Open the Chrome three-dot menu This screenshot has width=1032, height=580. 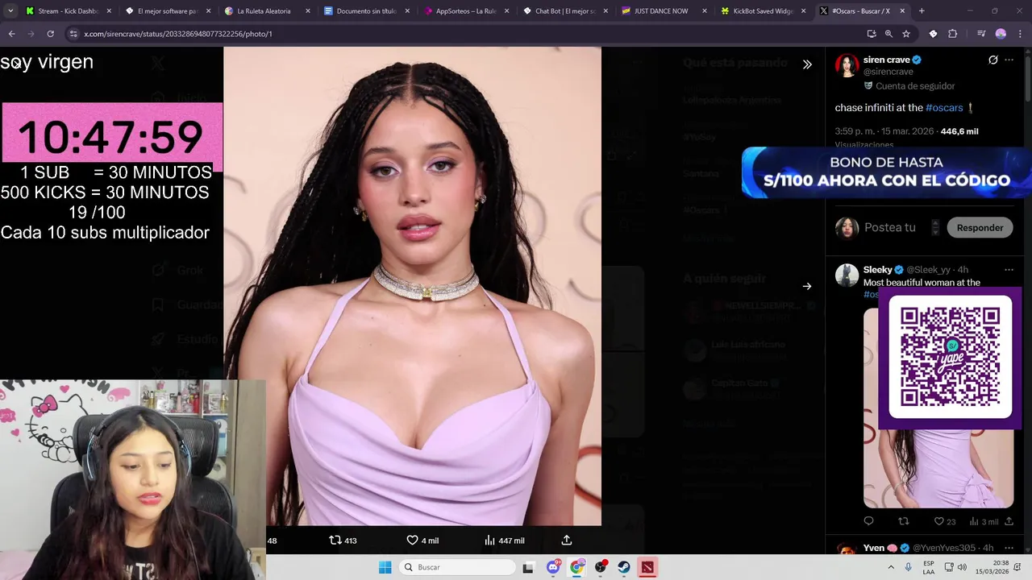(x=1020, y=34)
